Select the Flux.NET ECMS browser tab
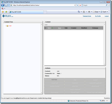 [x=26, y=12]
